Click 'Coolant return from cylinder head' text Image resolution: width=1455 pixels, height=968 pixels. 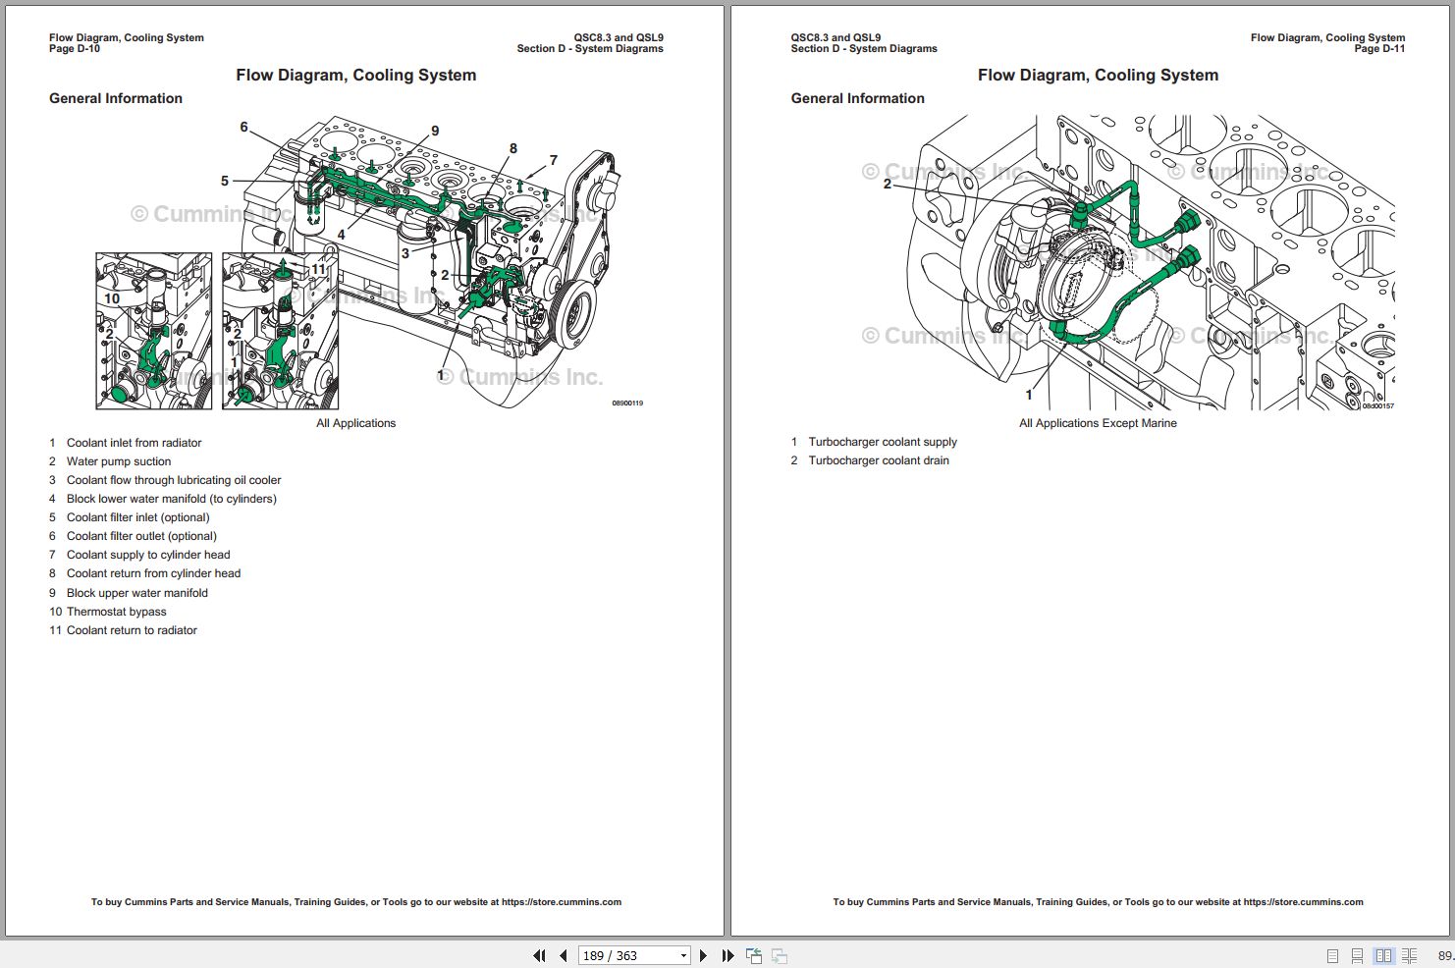point(153,573)
